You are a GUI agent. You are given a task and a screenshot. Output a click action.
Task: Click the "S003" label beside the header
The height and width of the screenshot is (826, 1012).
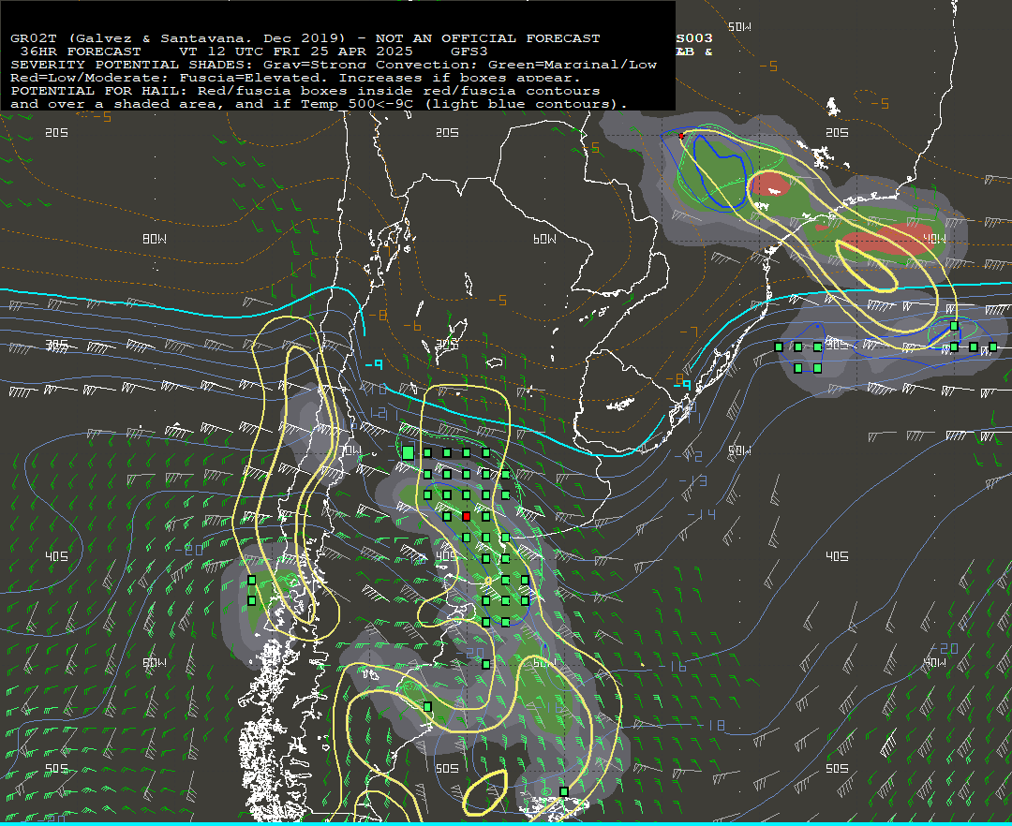tap(694, 38)
